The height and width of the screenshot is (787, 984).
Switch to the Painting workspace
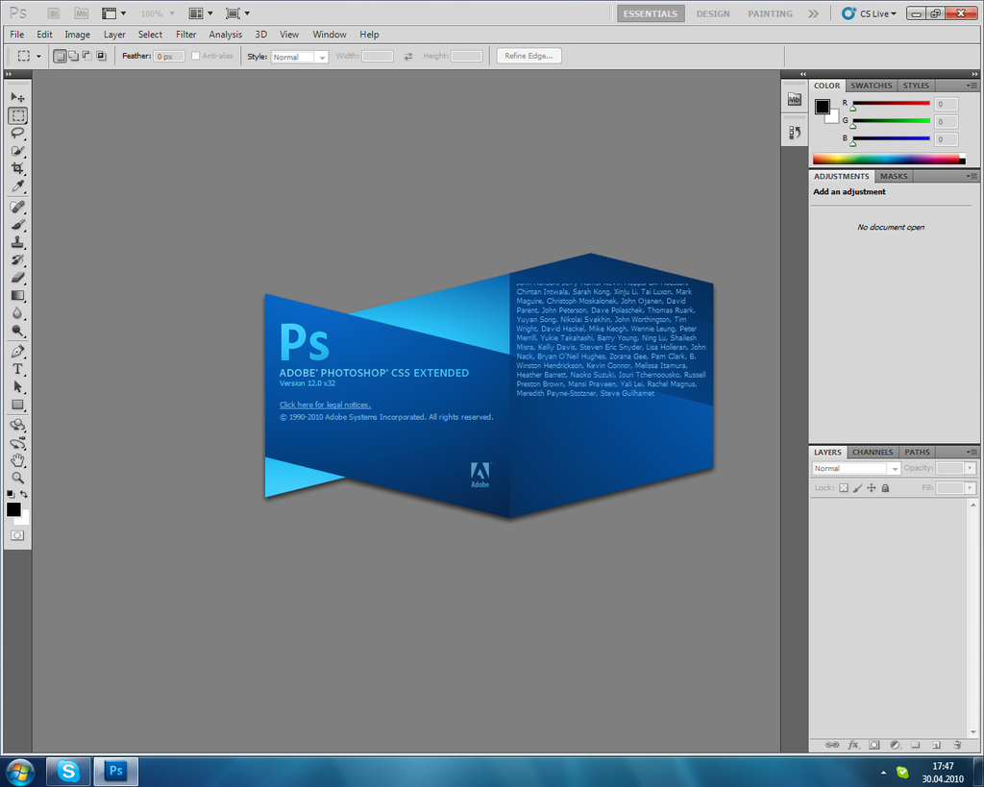click(770, 13)
